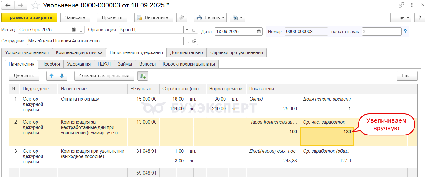Image resolution: width=426 pixels, height=177 pixels.
Task: Open help with the ? button
Action: click(419, 17)
